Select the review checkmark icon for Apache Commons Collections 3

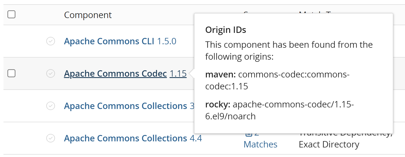click(x=50, y=106)
